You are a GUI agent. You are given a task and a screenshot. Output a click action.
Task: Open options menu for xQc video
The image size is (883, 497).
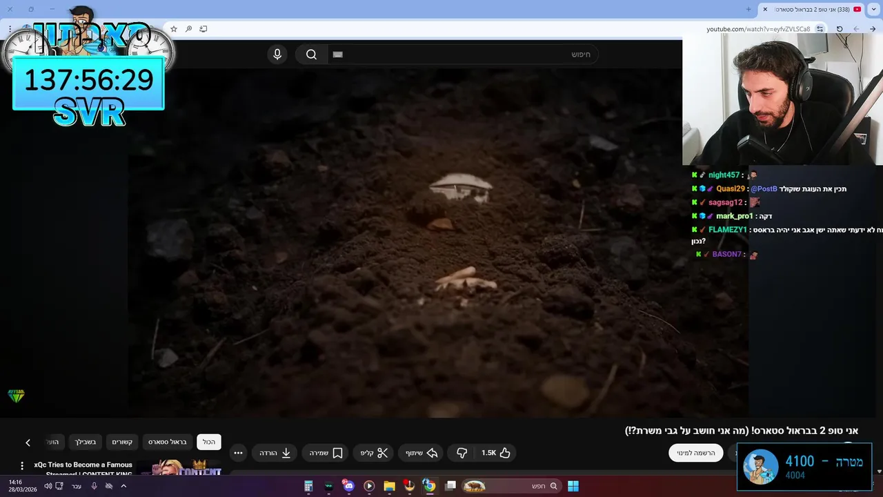[x=22, y=466]
